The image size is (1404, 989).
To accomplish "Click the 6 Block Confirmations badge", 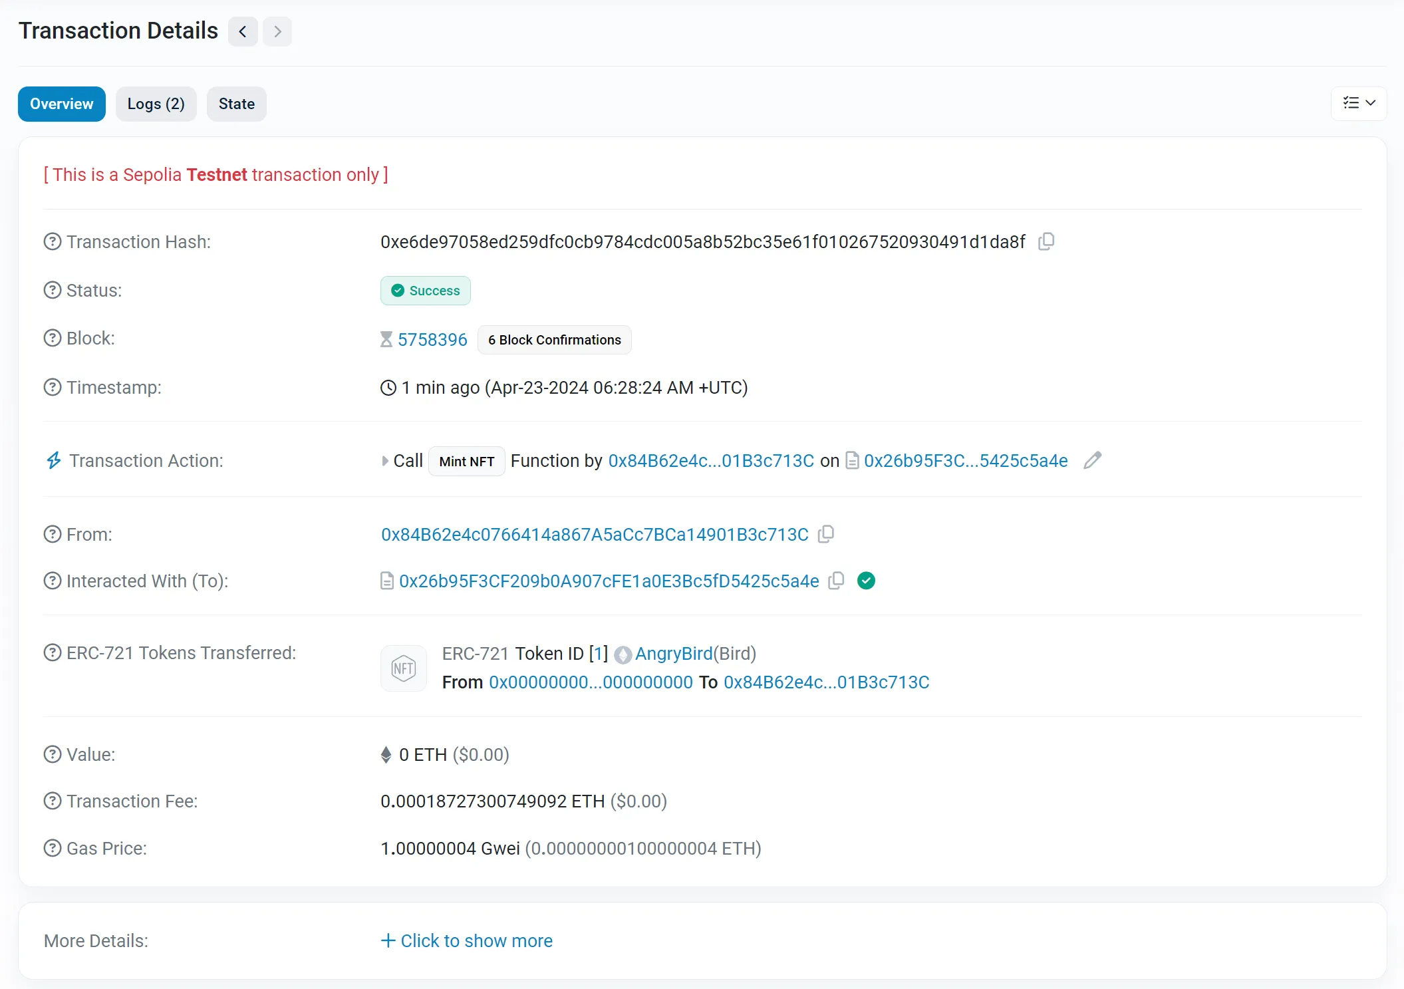I will click(x=554, y=340).
